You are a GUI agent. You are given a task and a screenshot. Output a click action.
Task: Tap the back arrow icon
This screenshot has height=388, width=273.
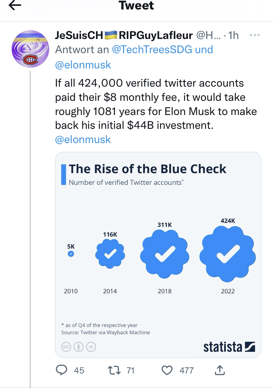click(15, 5)
